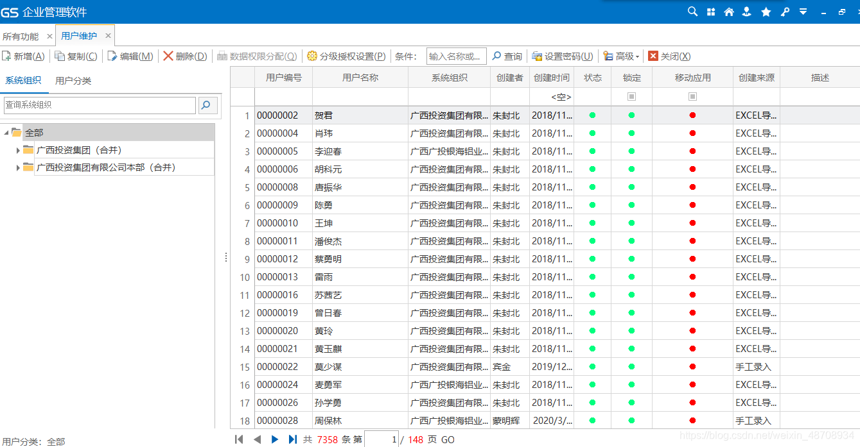Click the magnifier button beside 查询系统组织
Image resolution: width=860 pixels, height=447 pixels.
207,105
